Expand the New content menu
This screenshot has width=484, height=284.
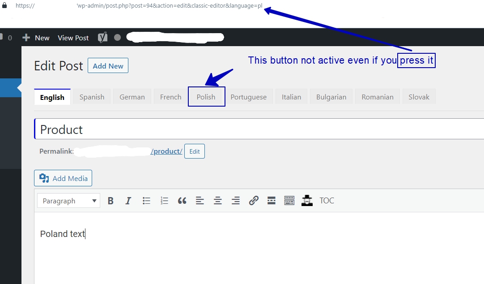tap(36, 38)
